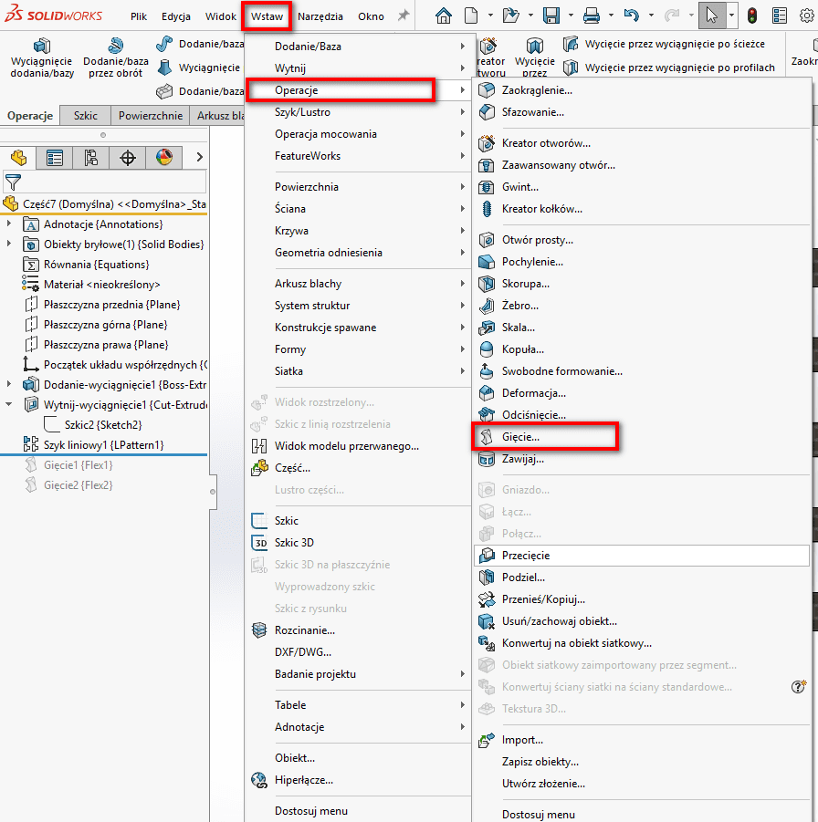Image resolution: width=818 pixels, height=822 pixels.
Task: Collapse the Wytnij-wyciągnięcie1 feature node
Action: [10, 405]
